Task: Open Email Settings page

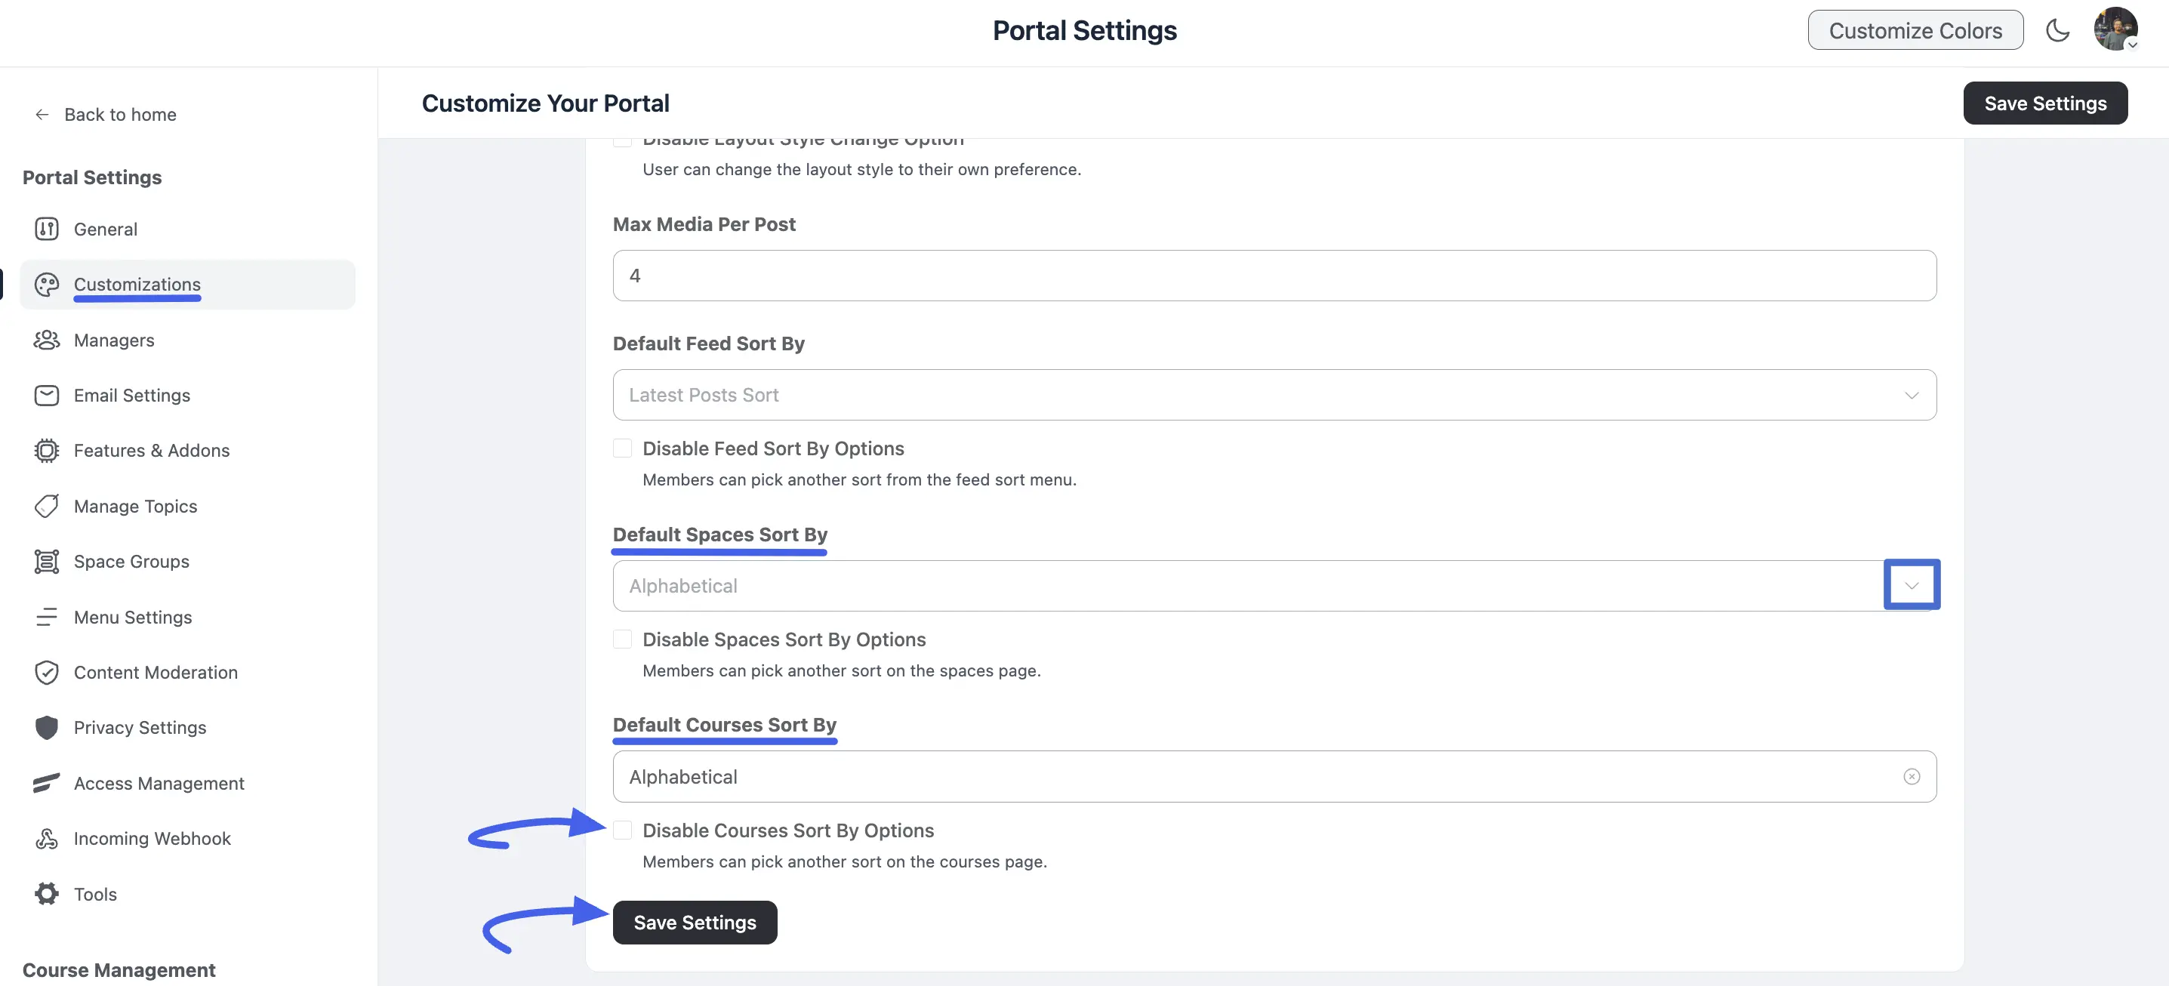Action: pos(187,395)
